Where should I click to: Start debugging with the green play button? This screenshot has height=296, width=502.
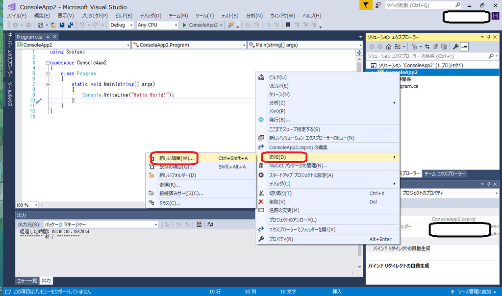pyautogui.click(x=184, y=25)
